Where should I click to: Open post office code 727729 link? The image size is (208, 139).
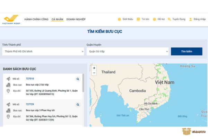[30, 104]
